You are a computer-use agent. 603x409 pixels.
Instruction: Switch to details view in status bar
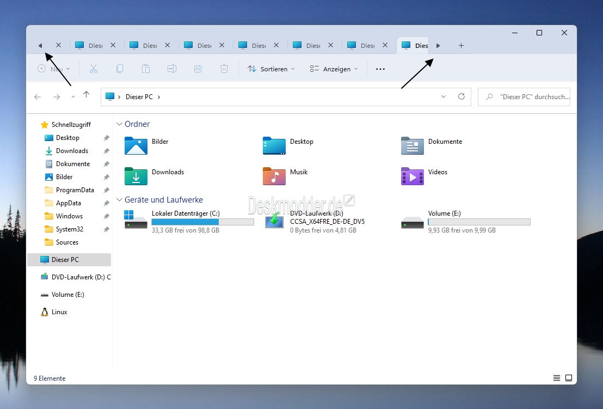click(x=556, y=378)
